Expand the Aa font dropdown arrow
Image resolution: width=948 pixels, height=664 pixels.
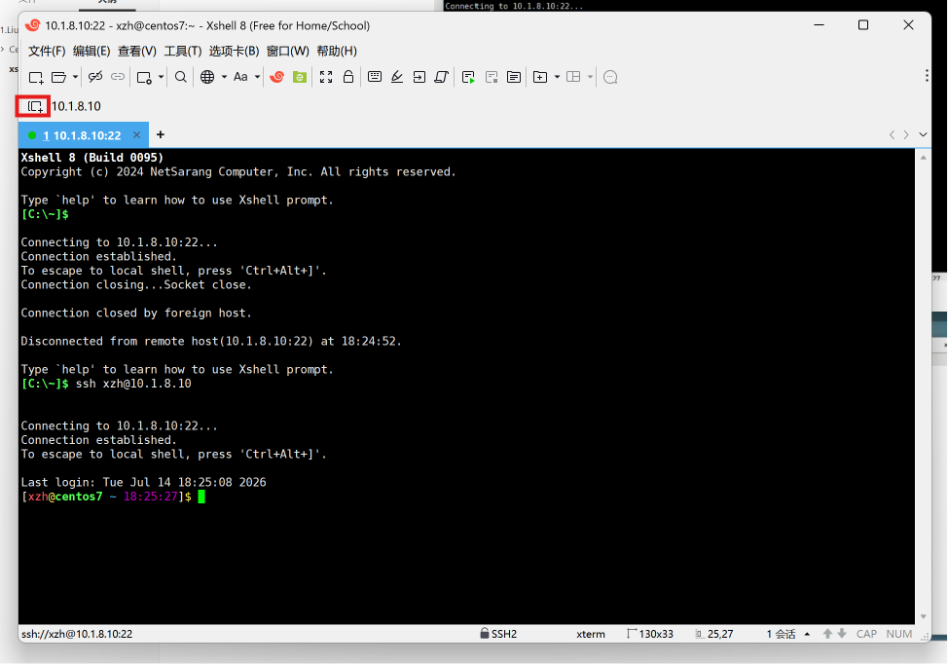coord(257,77)
